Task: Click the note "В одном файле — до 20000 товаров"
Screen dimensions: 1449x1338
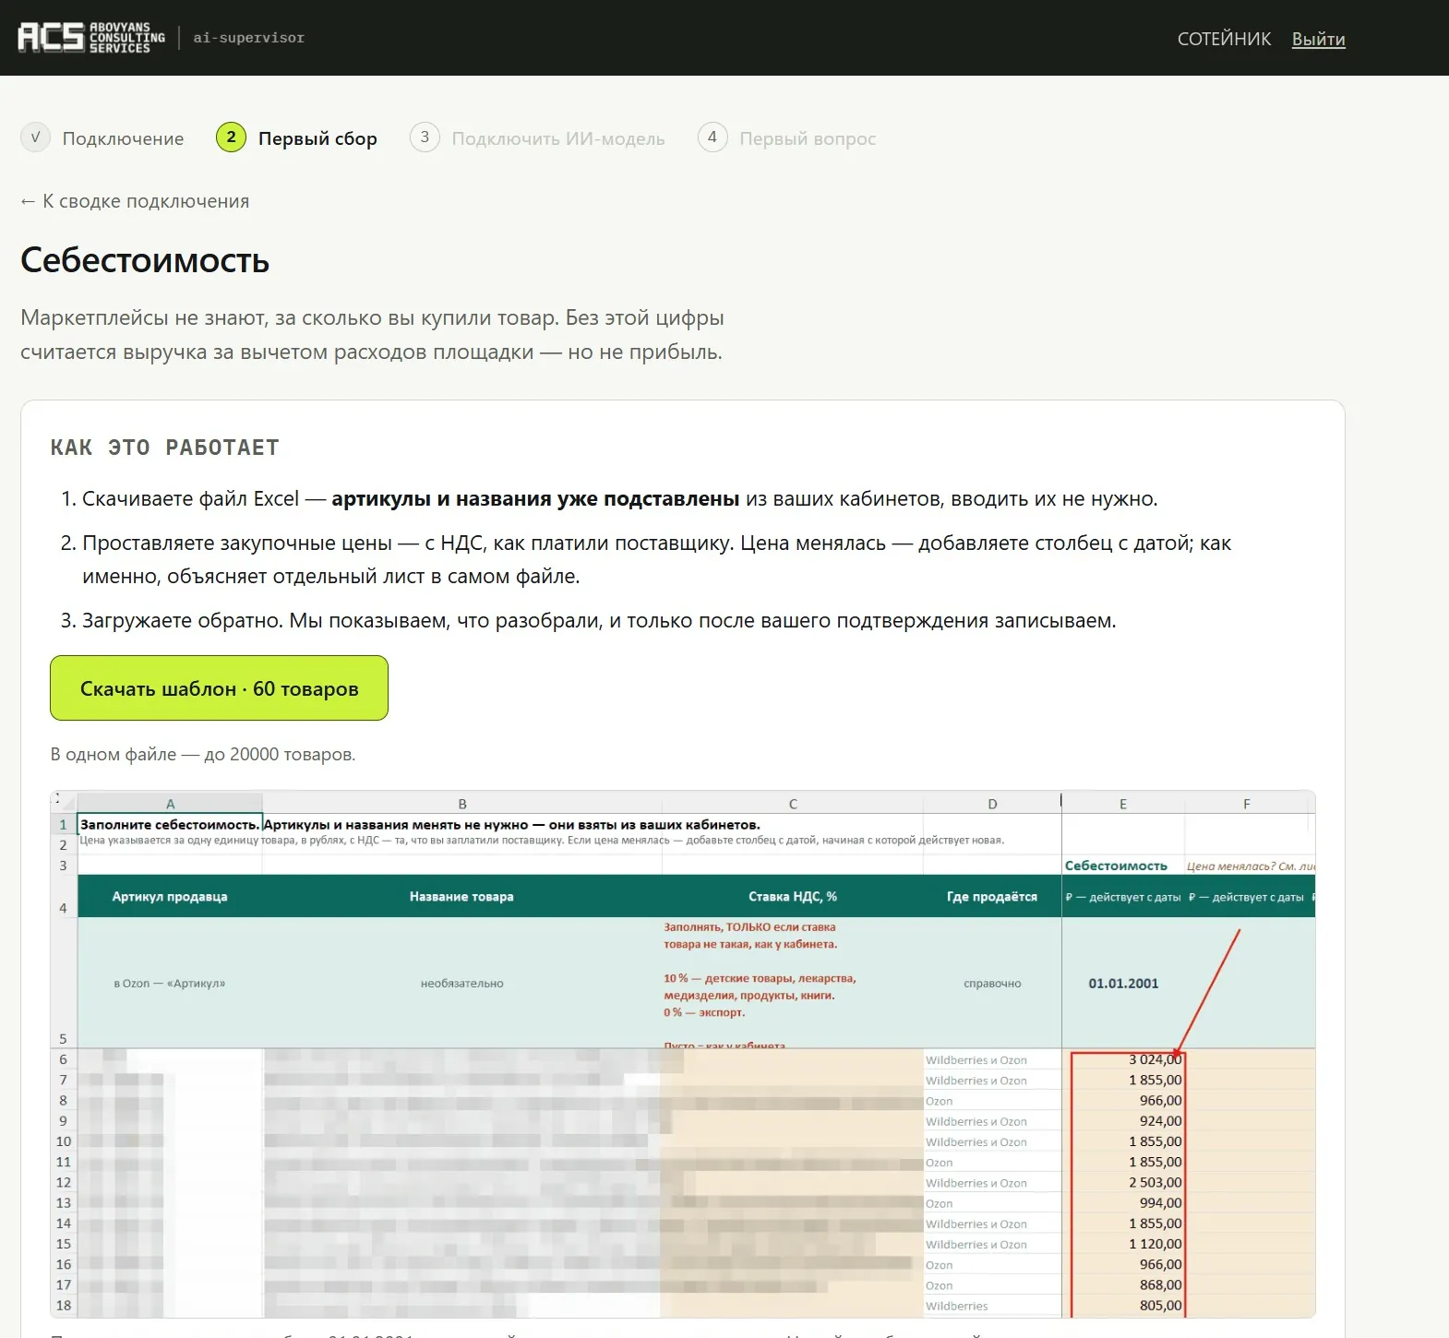Action: point(203,754)
